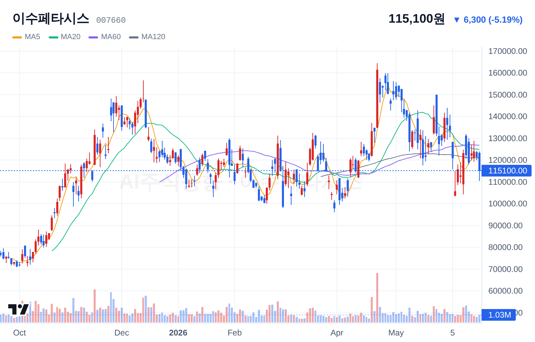The image size is (535, 342).
Task: Click the current price 115,100원
Action: tap(417, 19)
